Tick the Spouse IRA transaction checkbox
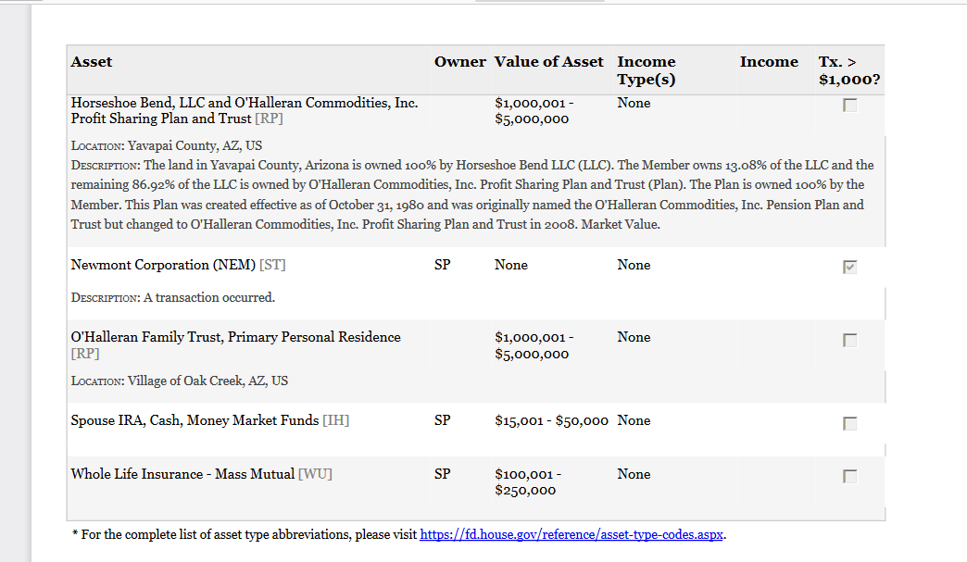Viewport: 967px width, 562px height. (x=849, y=423)
